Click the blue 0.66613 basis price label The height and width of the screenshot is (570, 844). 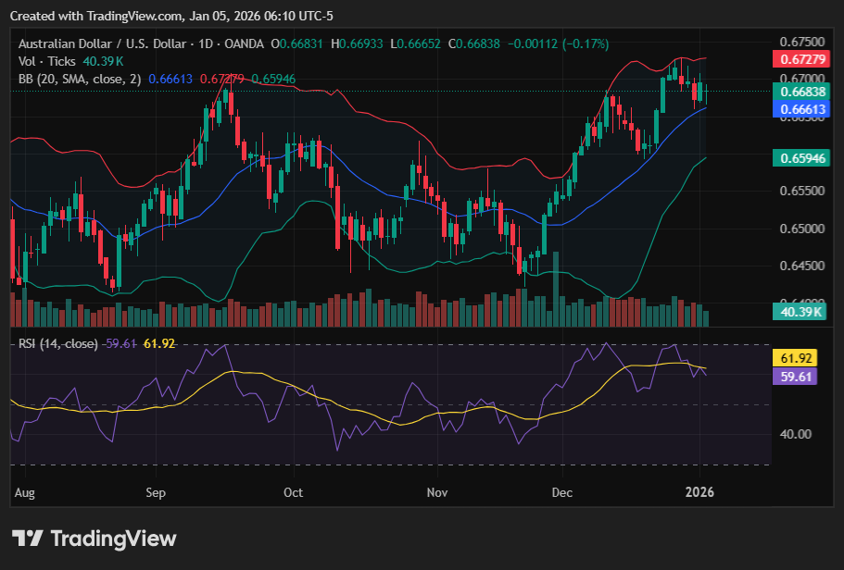pyautogui.click(x=801, y=109)
